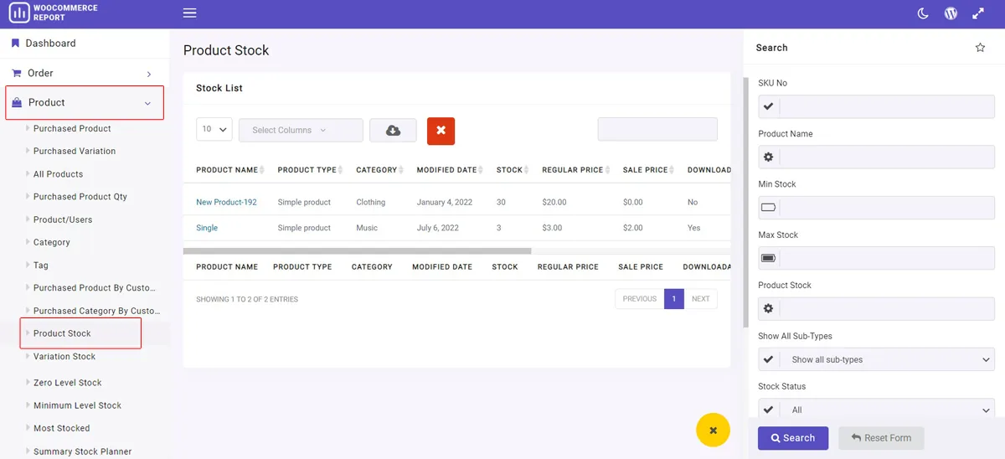
Task: Open the Purchased Variation report
Action: [x=75, y=151]
